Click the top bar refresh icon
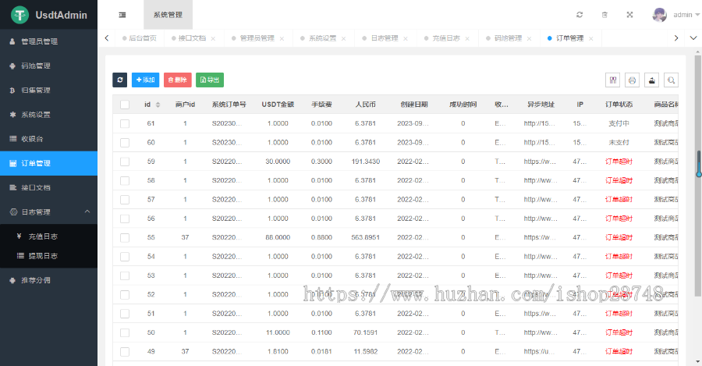 pyautogui.click(x=580, y=15)
